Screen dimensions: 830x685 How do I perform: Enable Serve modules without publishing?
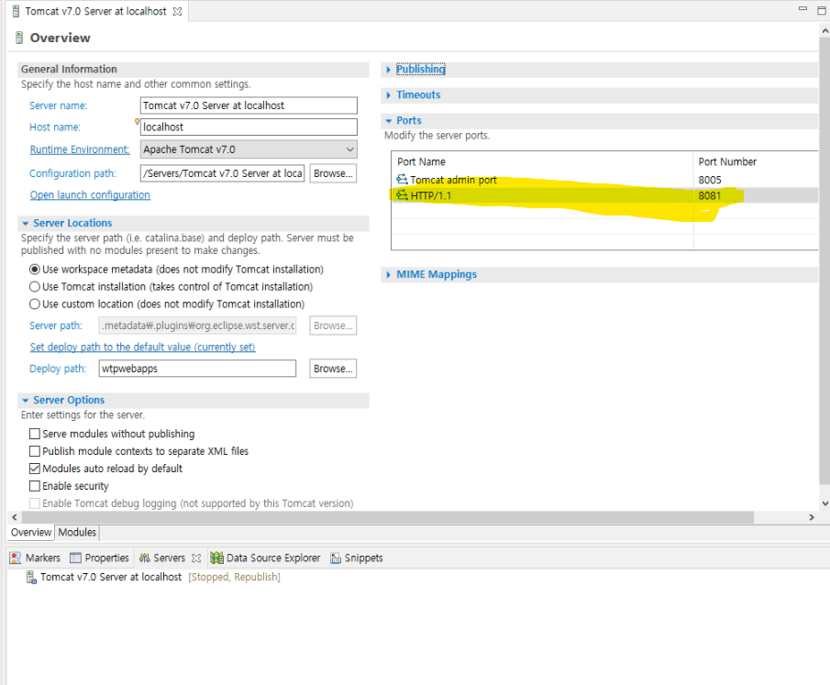tap(35, 434)
